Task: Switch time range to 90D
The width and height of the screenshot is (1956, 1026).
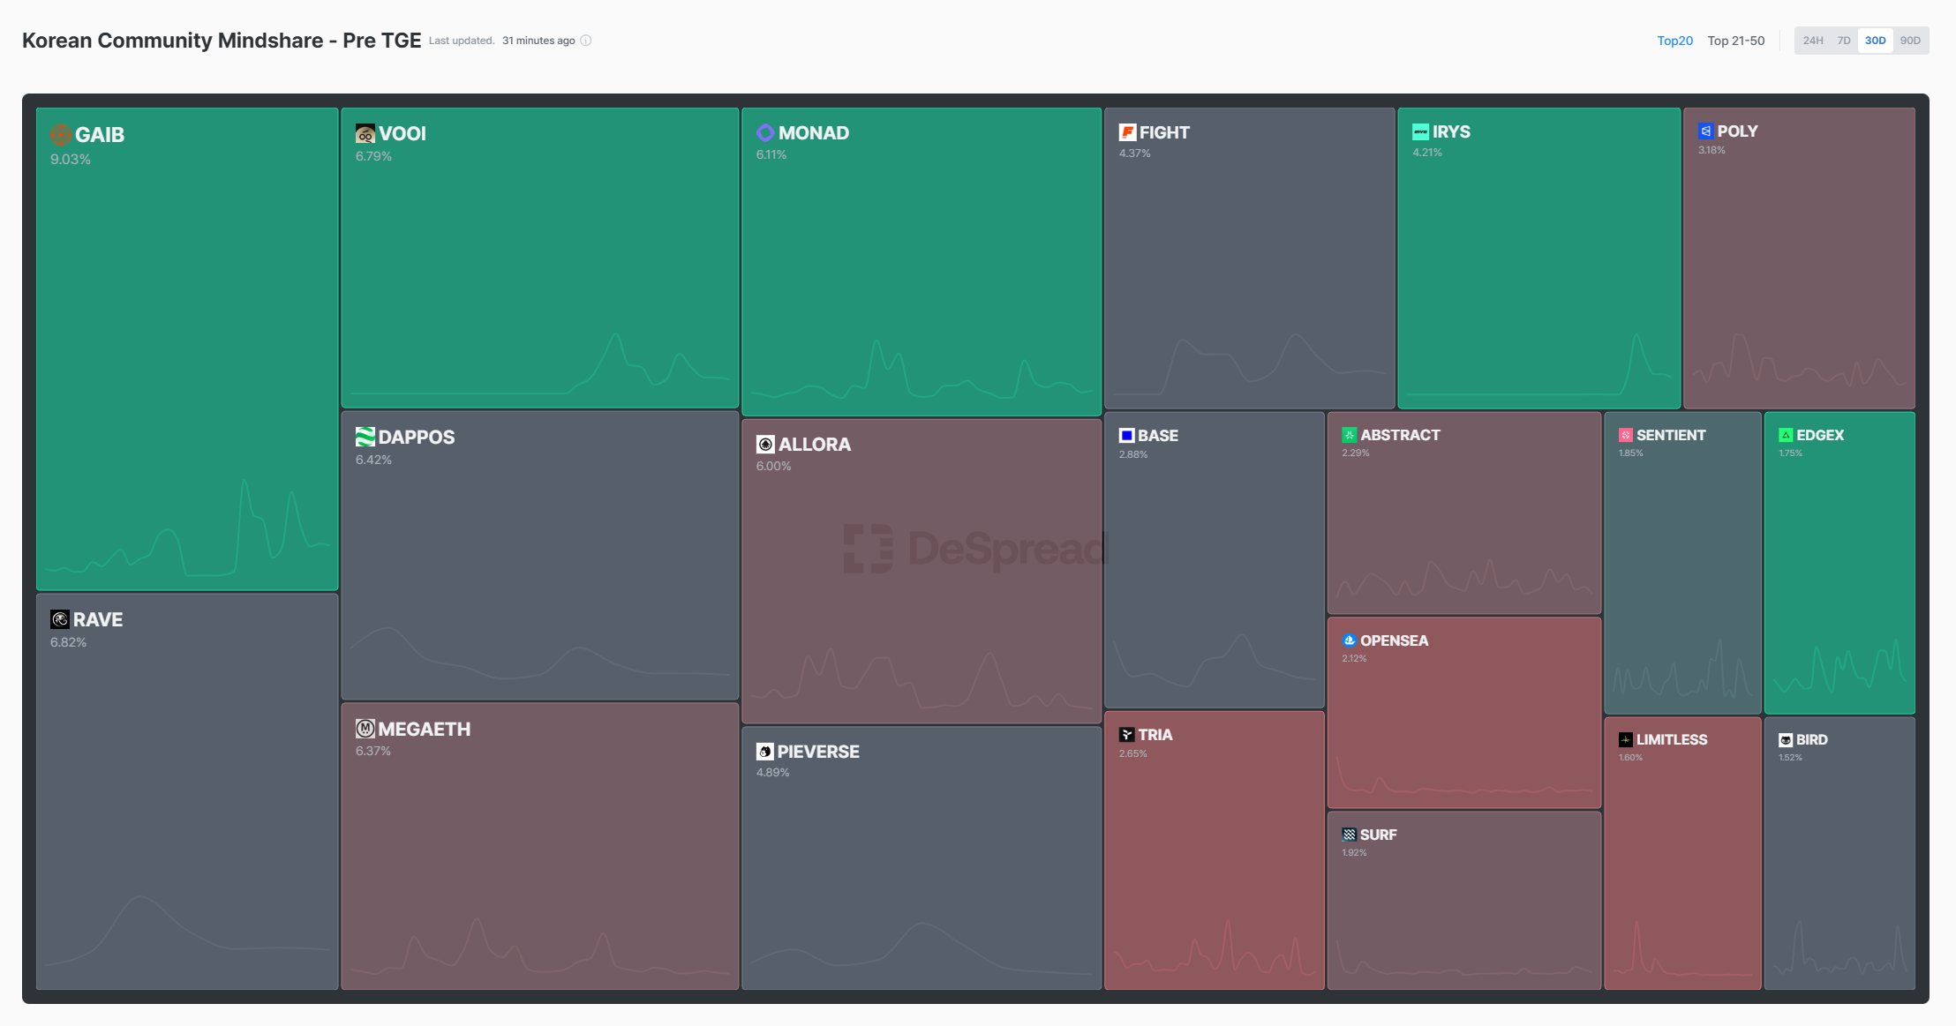Action: [x=1910, y=41]
